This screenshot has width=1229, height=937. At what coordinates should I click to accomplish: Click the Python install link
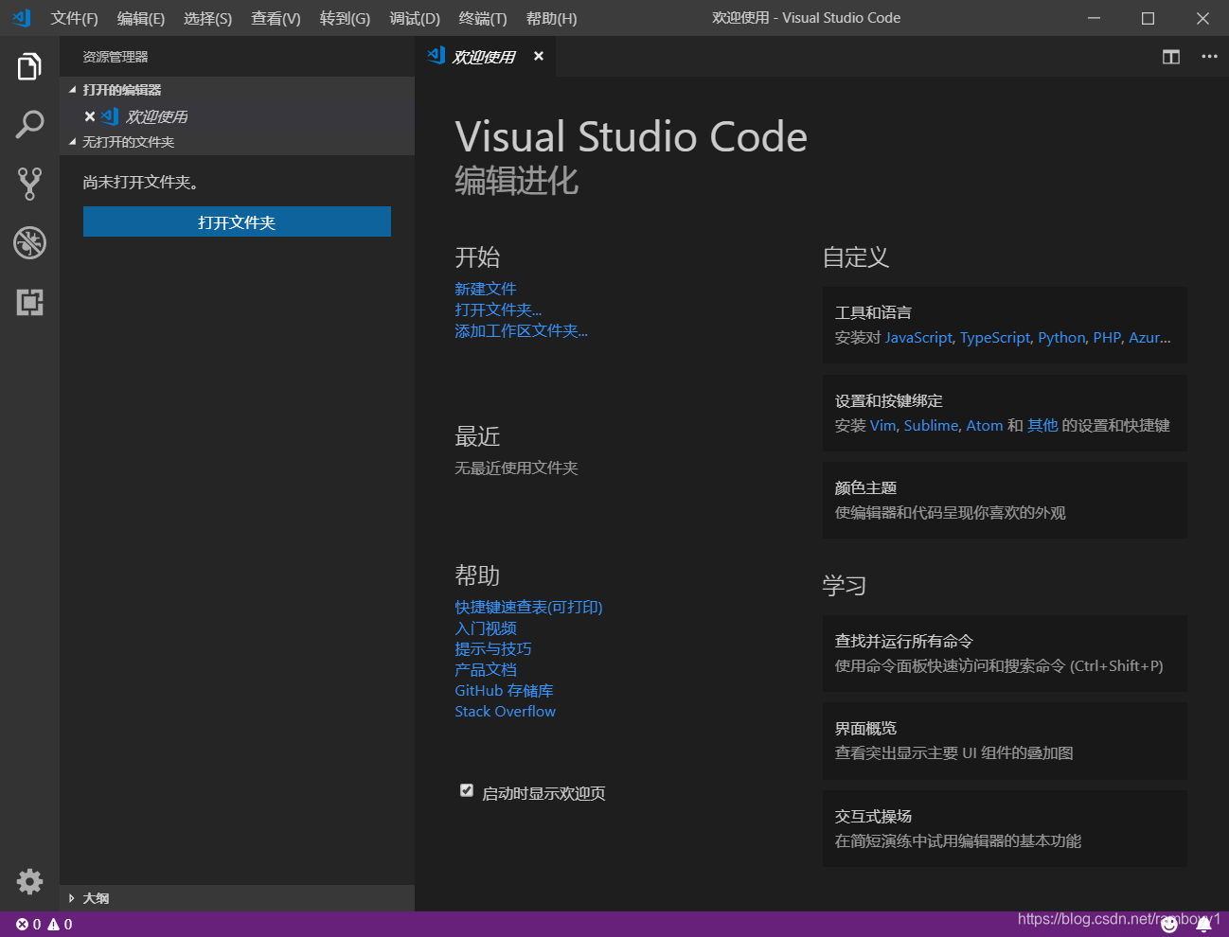(1061, 338)
